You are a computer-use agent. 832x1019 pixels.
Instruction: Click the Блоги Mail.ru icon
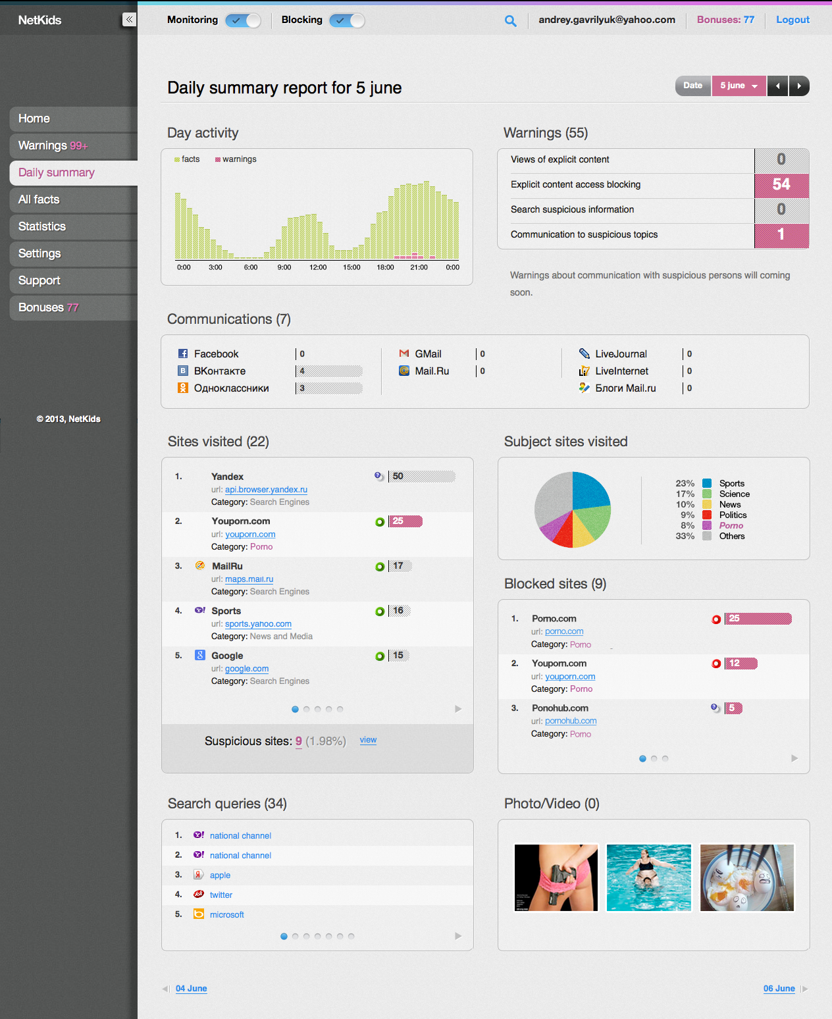coord(584,388)
